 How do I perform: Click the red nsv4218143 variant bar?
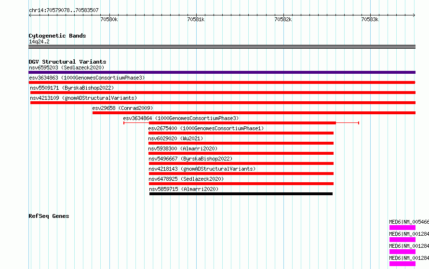241,174
